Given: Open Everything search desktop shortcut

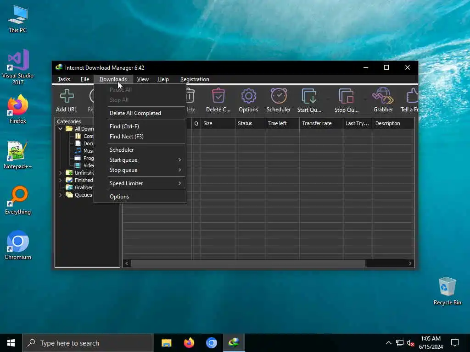Looking at the screenshot, I should pyautogui.click(x=18, y=200).
